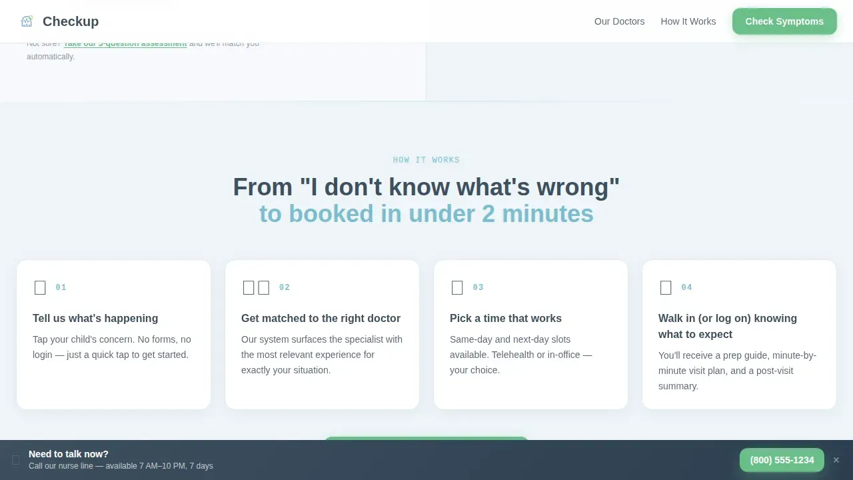Click 'to booked in under 2 minutes' headline

(426, 214)
